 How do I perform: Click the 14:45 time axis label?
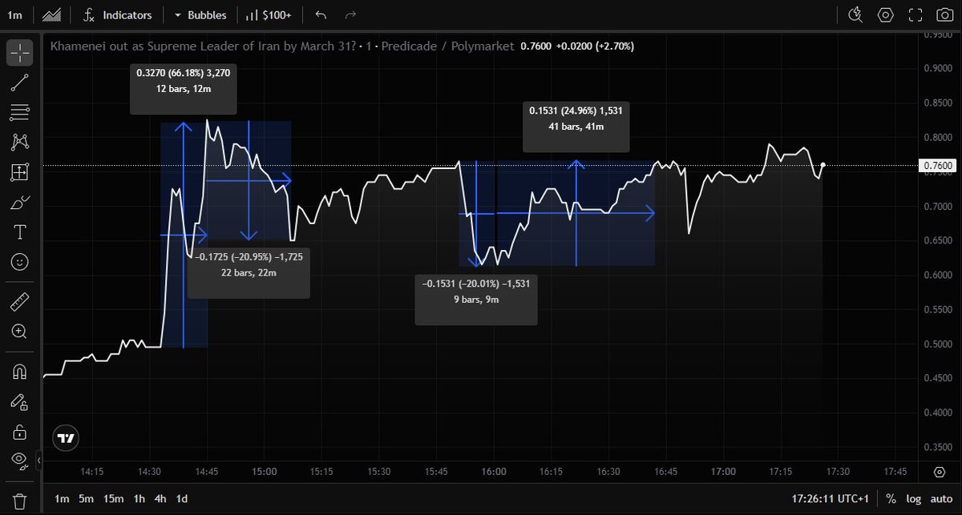208,472
